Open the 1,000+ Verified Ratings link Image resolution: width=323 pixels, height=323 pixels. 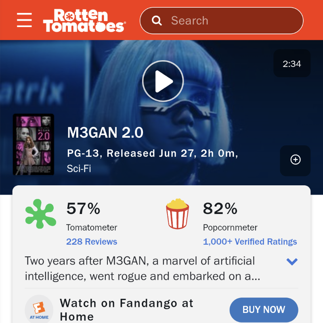point(250,241)
